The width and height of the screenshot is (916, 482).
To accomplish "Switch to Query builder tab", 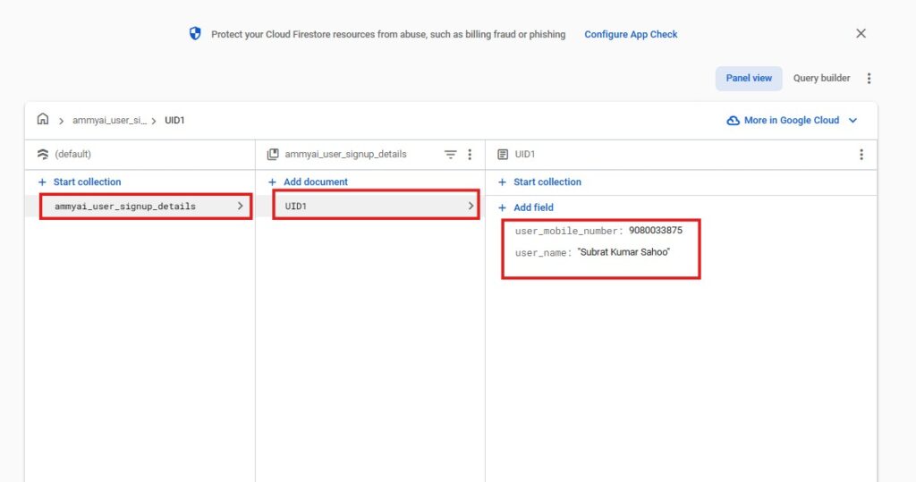I will (x=821, y=79).
